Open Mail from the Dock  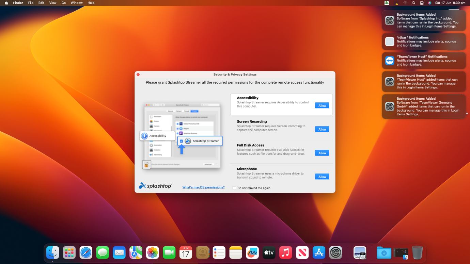click(119, 252)
